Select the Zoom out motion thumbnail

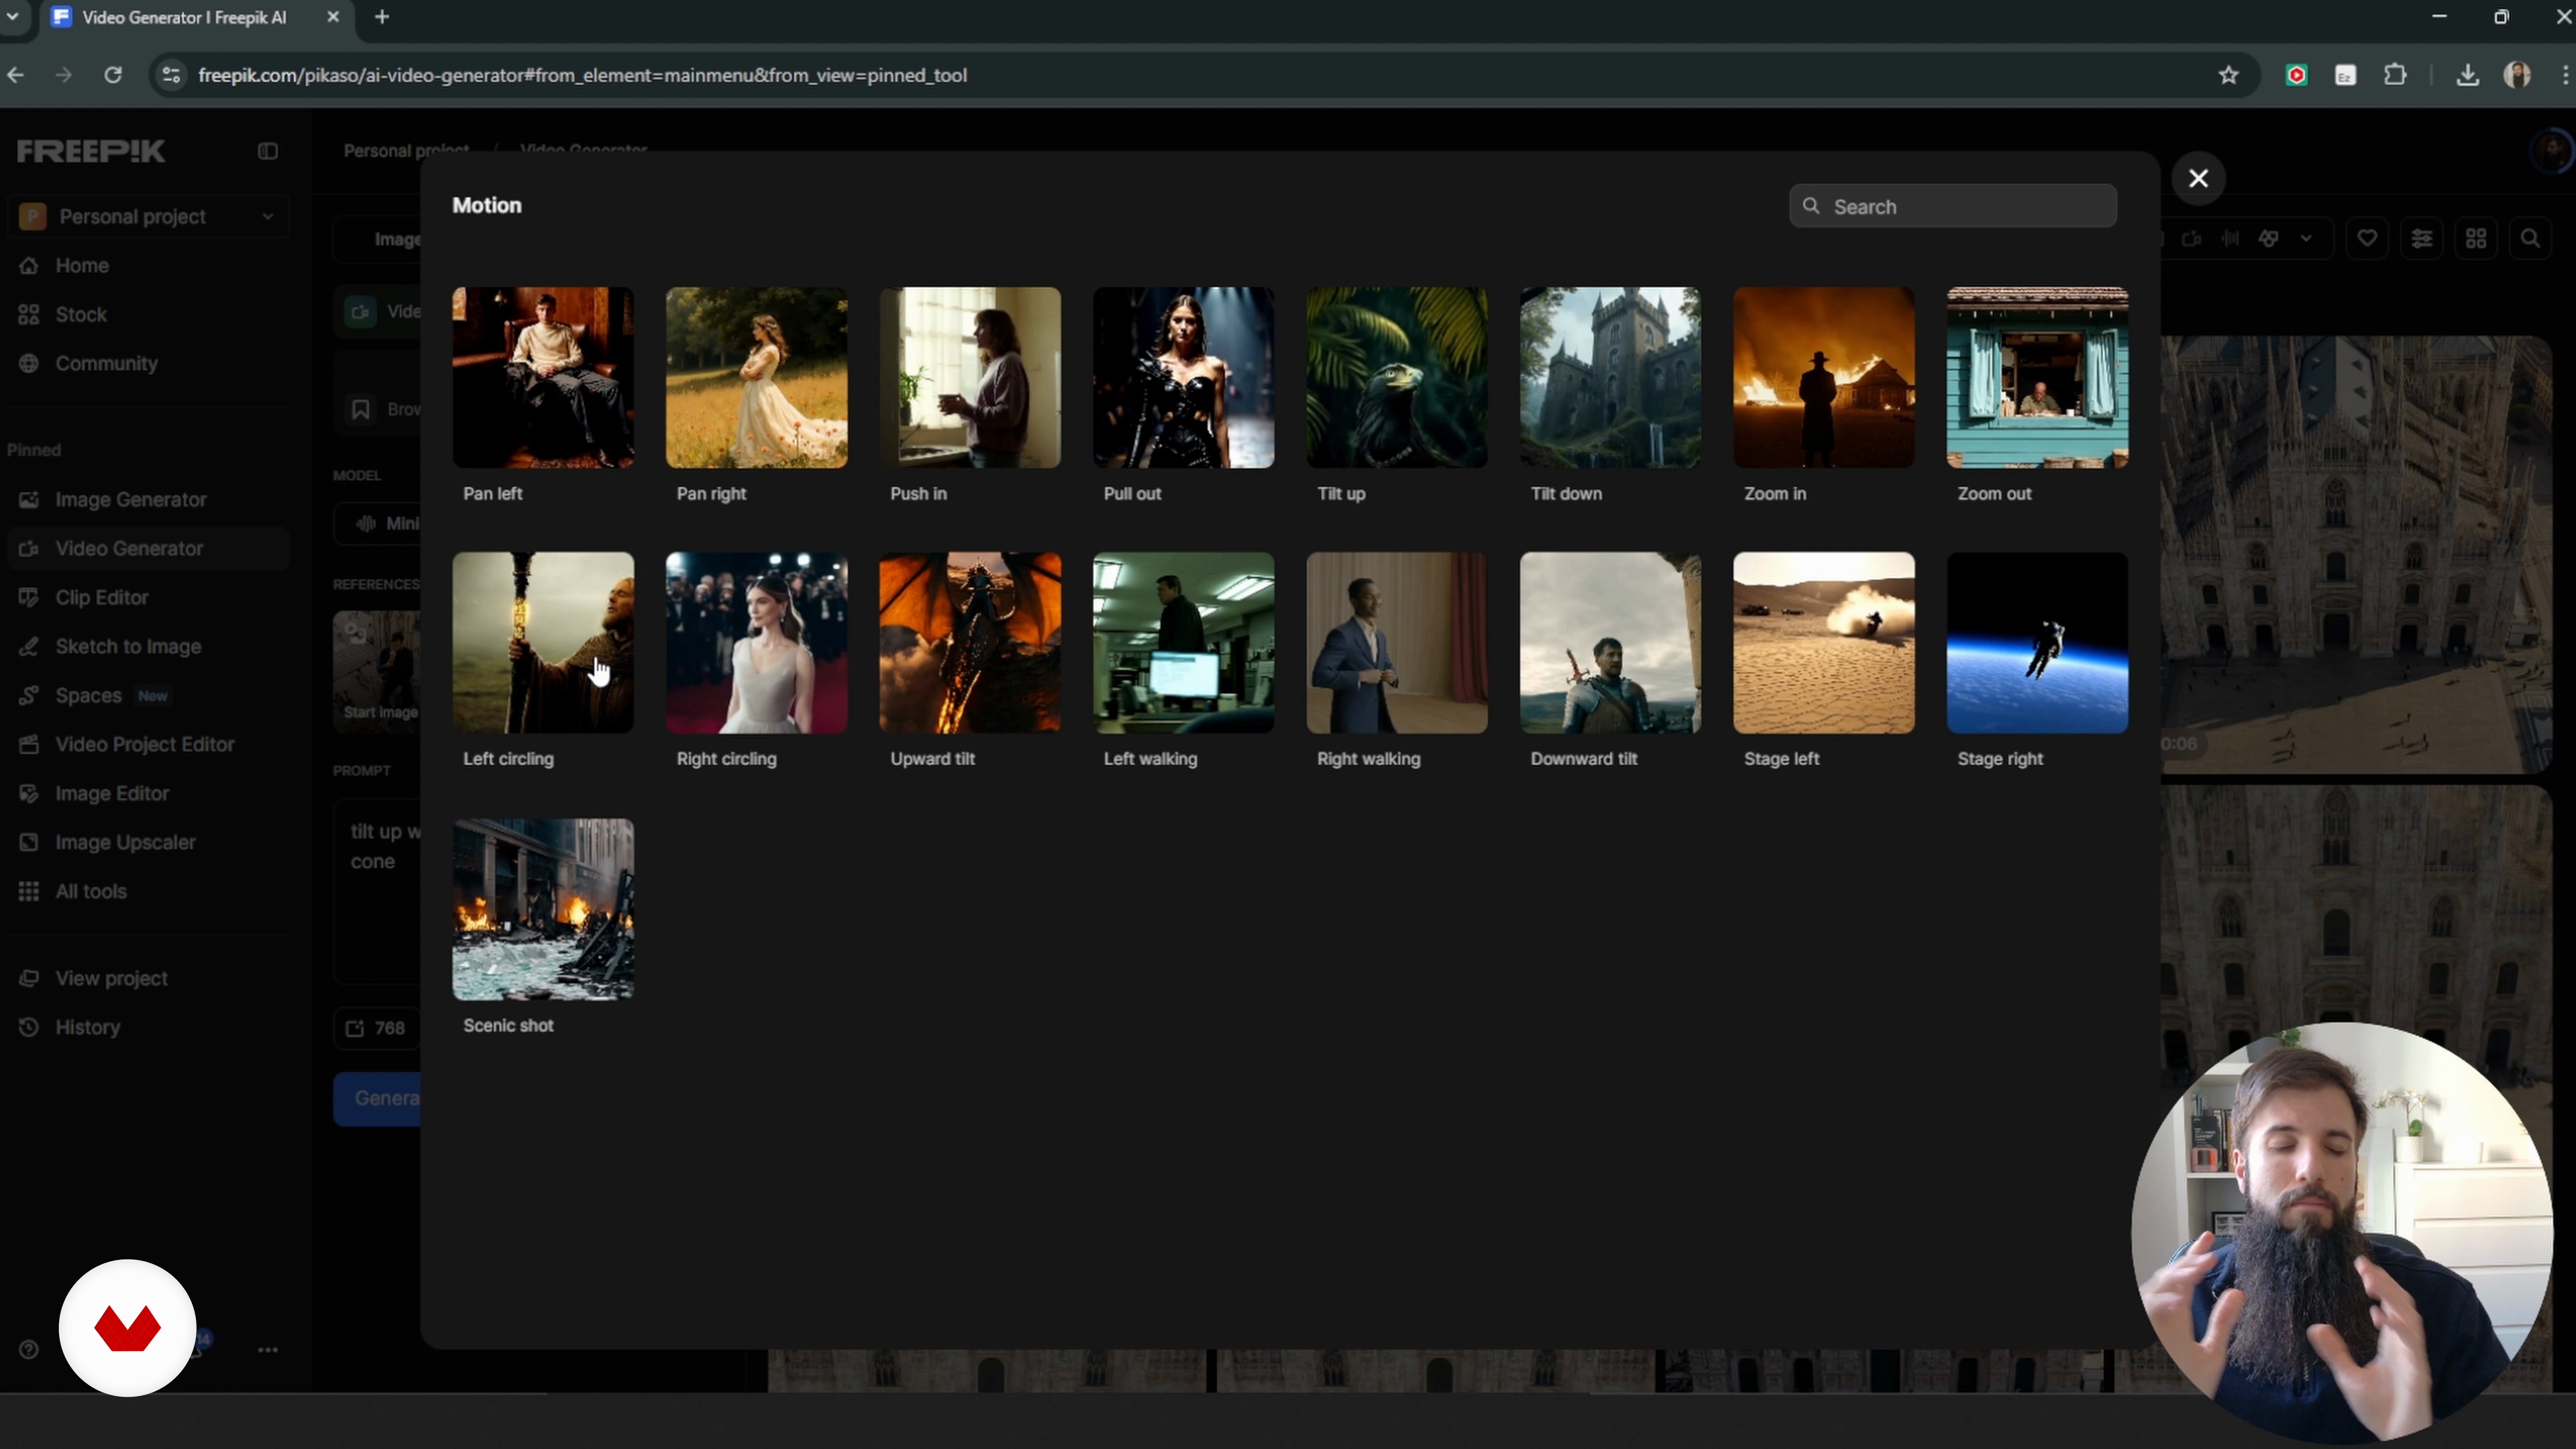[x=2037, y=378]
